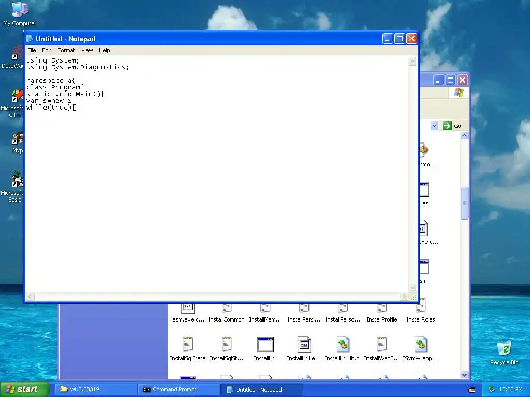Viewport: 530px width, 397px height.
Task: Open the File menu in Notepad
Action: 32,50
